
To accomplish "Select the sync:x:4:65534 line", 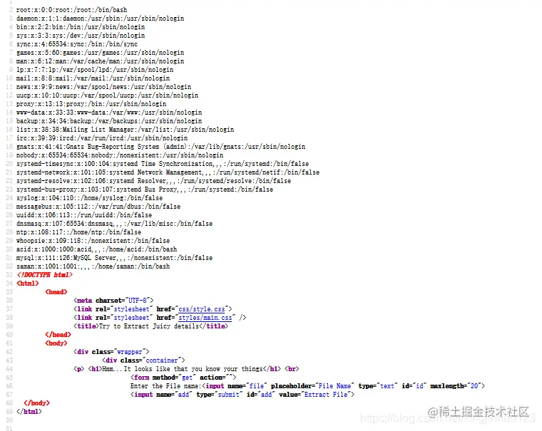I will [x=77, y=44].
